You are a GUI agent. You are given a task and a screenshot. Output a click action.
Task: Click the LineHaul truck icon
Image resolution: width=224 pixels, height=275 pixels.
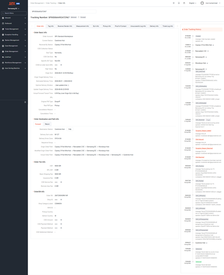click(3, 57)
